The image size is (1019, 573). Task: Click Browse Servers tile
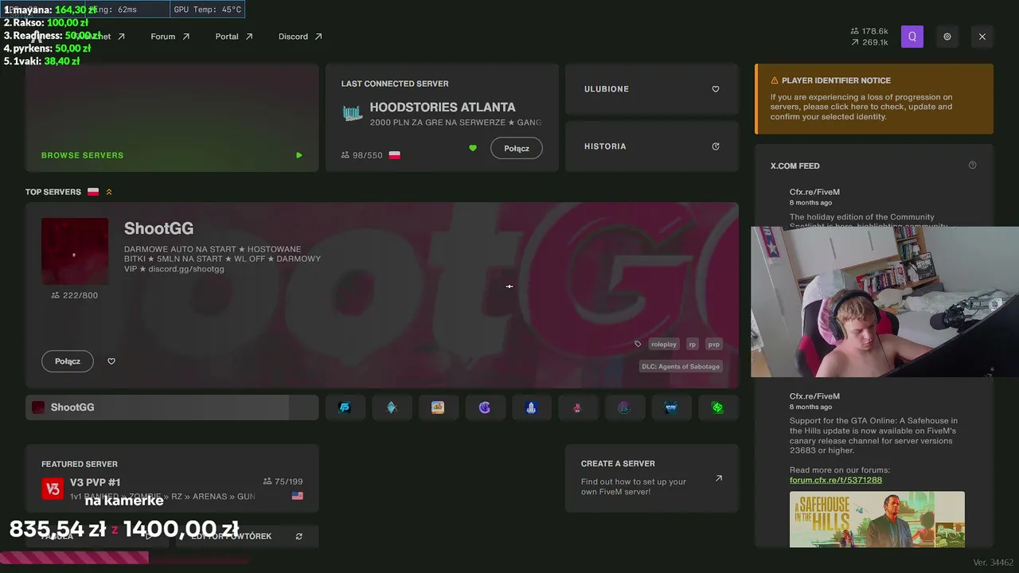[172, 118]
